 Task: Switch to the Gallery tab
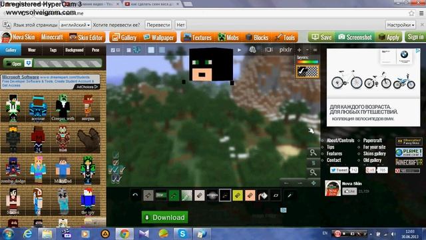11,50
